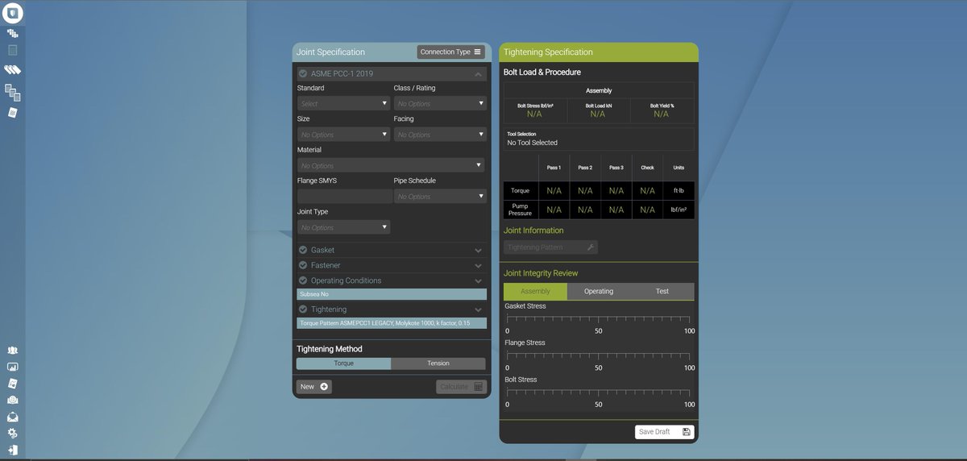Click the Bolt Yield % N/A value

(x=662, y=114)
